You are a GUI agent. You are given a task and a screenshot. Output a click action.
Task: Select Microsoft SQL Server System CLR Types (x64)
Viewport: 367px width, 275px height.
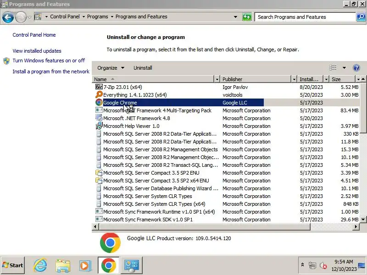coord(226,204)
